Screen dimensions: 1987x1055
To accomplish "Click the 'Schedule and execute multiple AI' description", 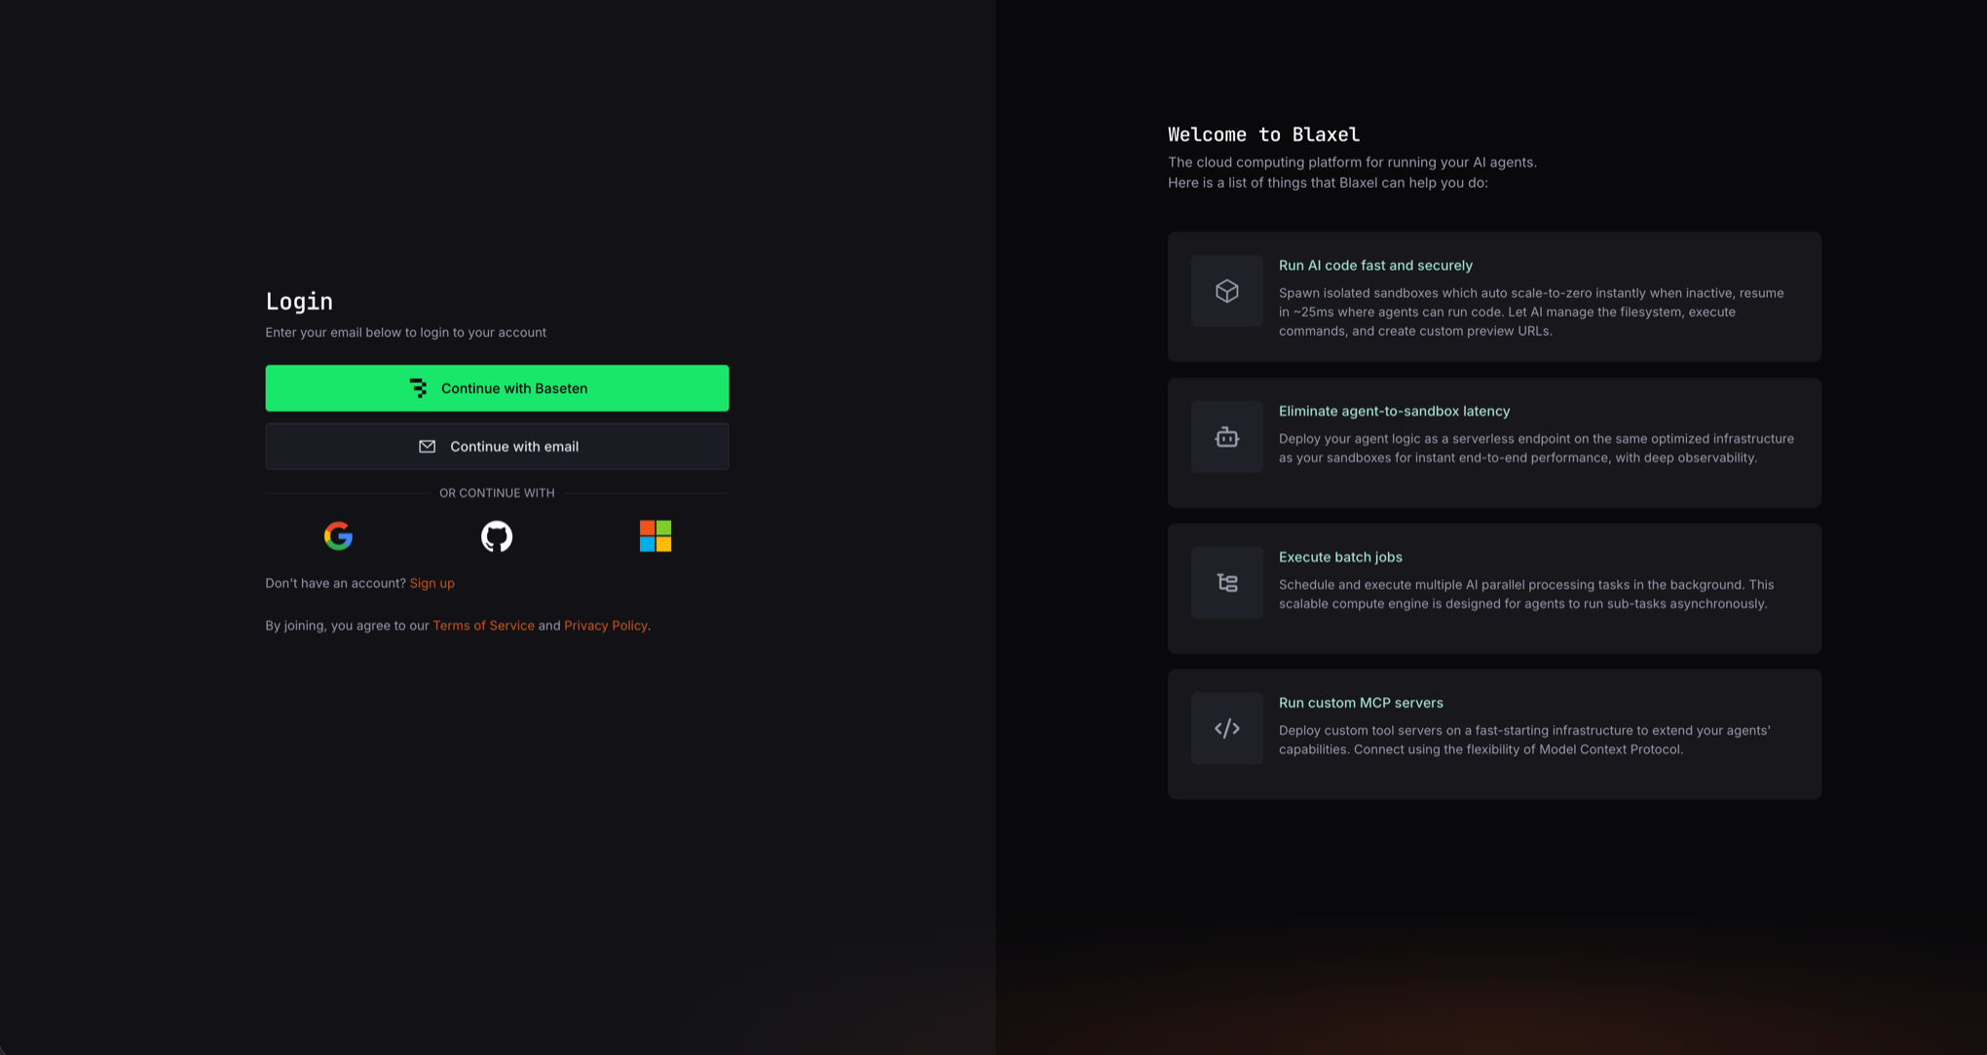I will (x=1526, y=594).
